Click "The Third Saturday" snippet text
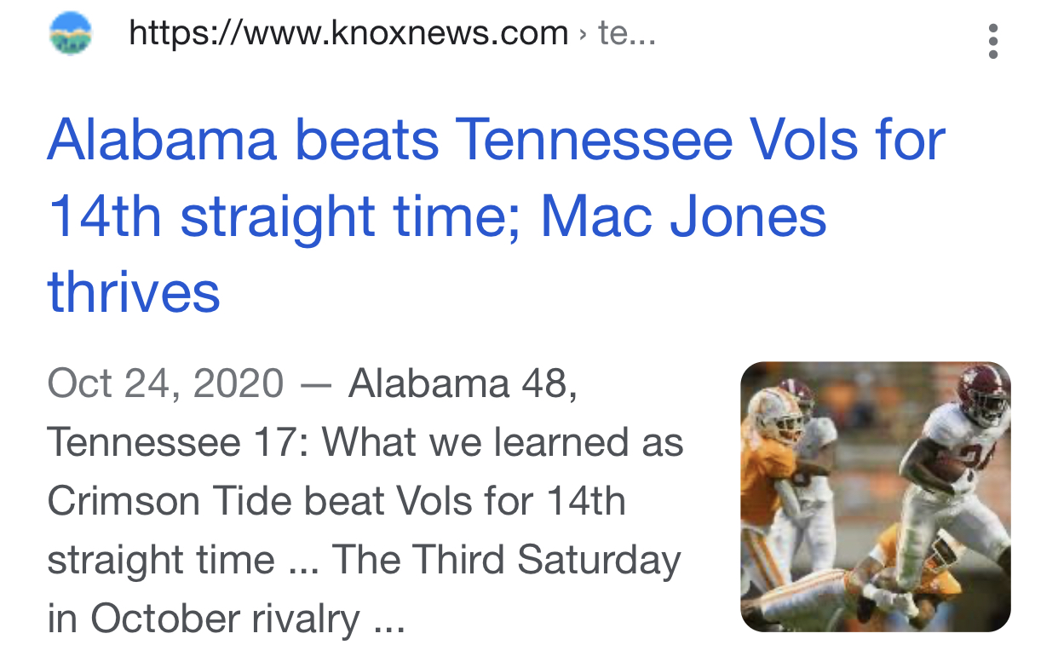 (506, 560)
